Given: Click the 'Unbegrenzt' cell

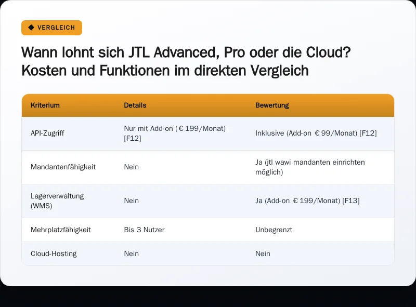Looking at the screenshot, I should tap(274, 230).
